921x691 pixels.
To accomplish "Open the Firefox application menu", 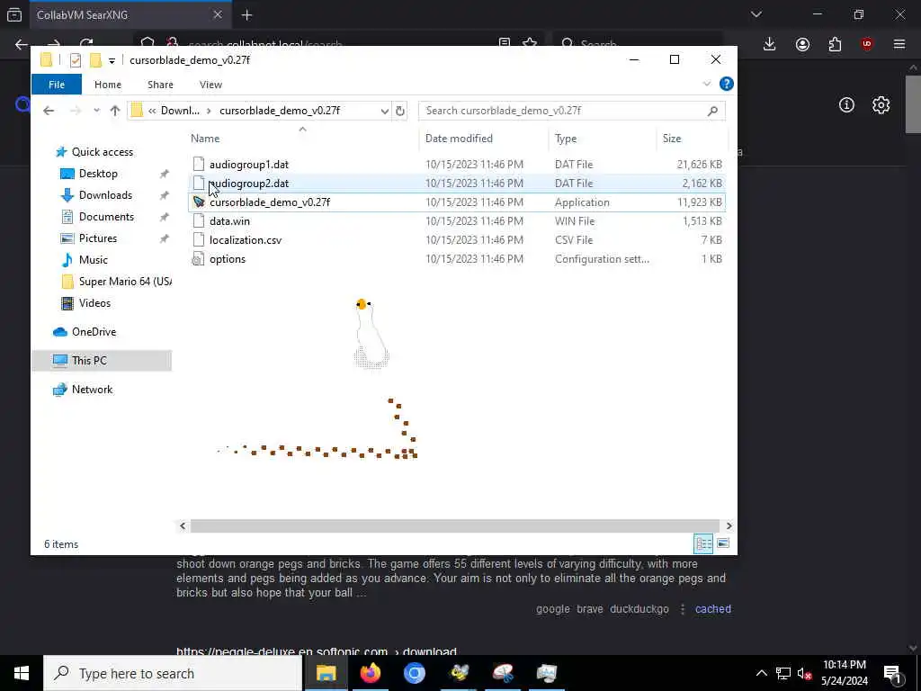I will (x=899, y=44).
